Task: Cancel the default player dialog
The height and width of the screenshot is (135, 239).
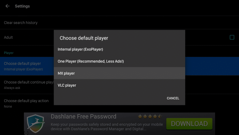Action: pos(173,98)
